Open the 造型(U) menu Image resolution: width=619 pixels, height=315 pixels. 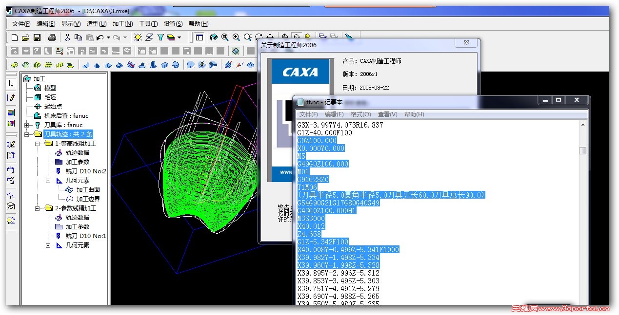click(97, 24)
